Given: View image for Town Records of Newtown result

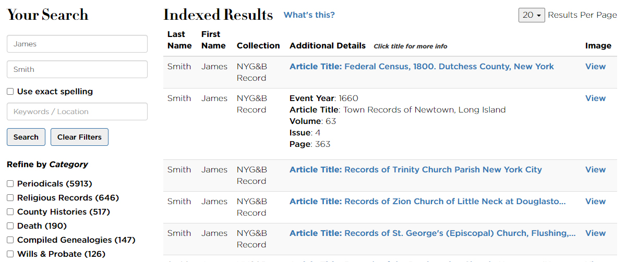Looking at the screenshot, I should 595,98.
